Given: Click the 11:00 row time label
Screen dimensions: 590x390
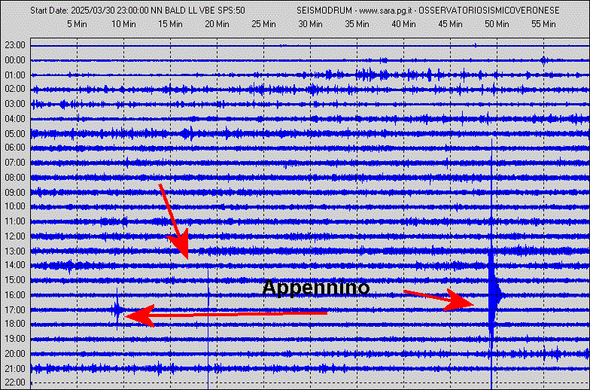Looking at the screenshot, I should coord(15,221).
